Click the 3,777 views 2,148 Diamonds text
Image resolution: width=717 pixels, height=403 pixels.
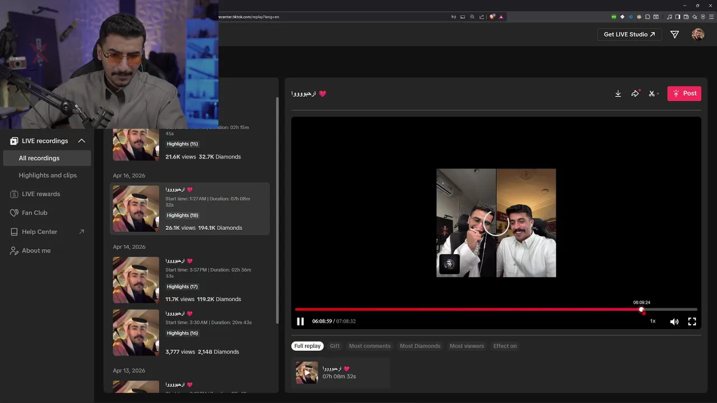click(202, 352)
